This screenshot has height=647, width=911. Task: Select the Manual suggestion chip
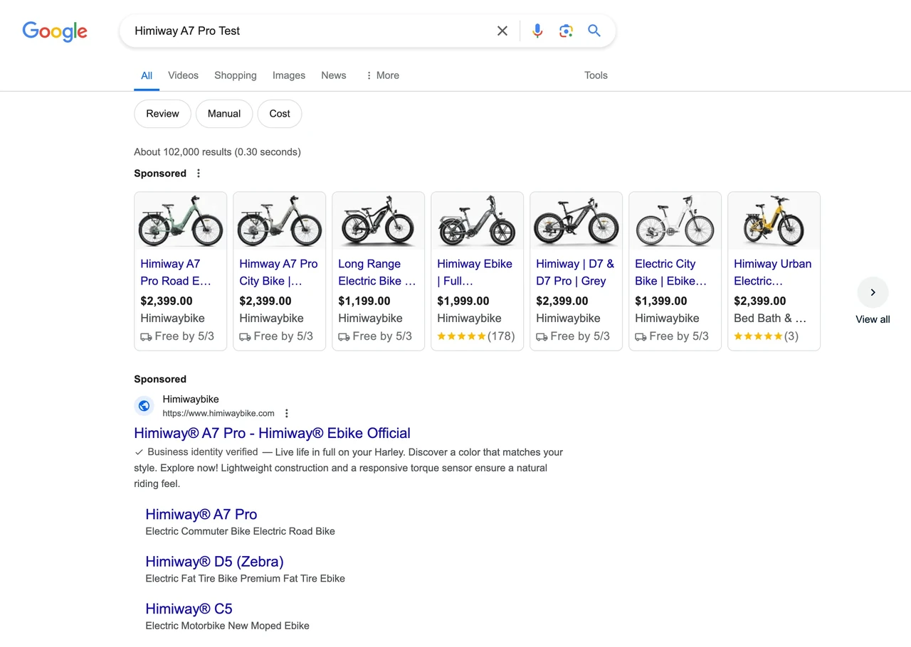click(x=224, y=114)
